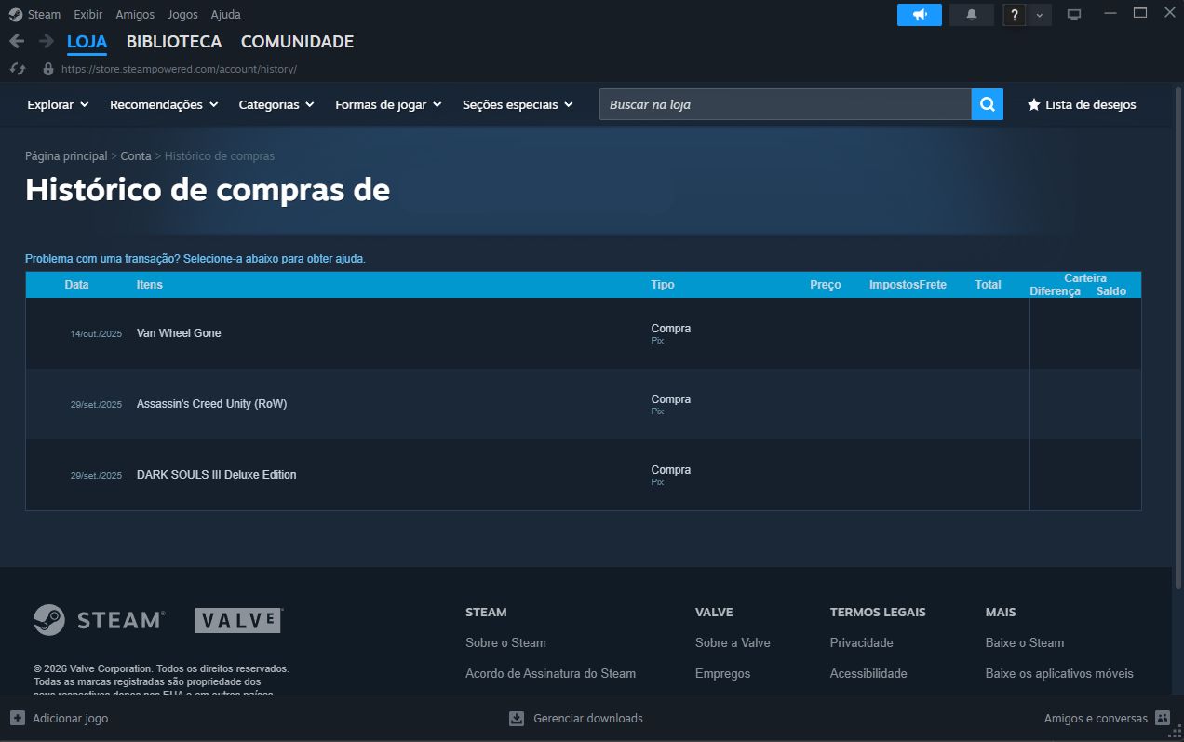The height and width of the screenshot is (742, 1184).
Task: Select the Assassin's Creed Unity (RoW) transaction
Action: (x=583, y=404)
